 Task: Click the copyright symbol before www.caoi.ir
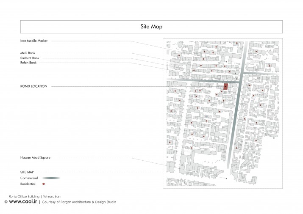coord(6,202)
